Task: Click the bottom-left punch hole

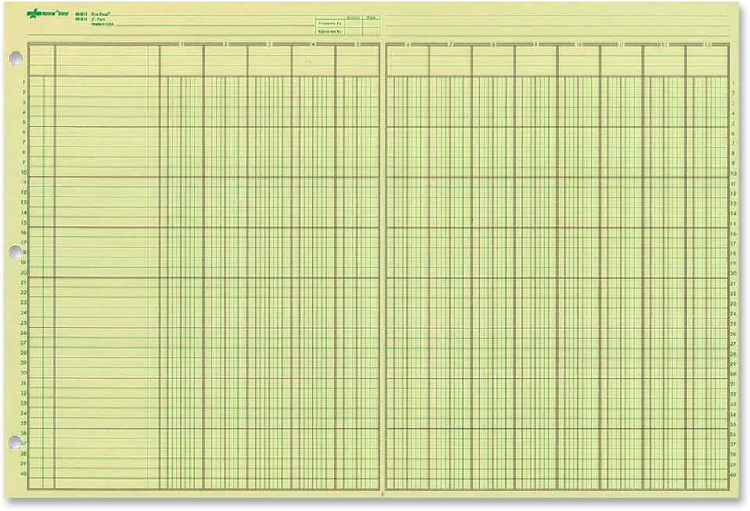Action: [x=13, y=442]
